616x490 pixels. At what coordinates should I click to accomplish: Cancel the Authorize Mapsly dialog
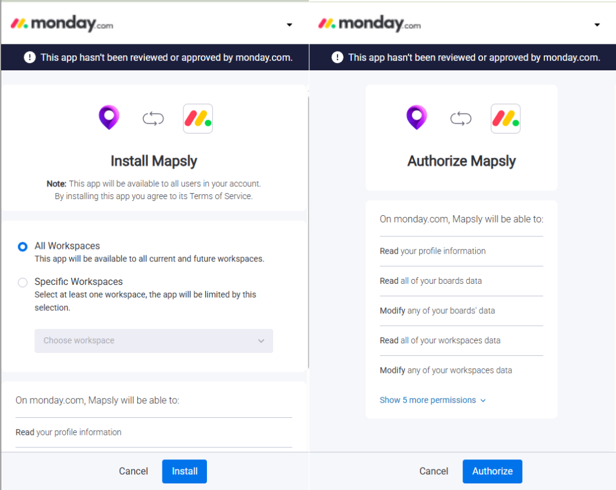[x=434, y=471]
